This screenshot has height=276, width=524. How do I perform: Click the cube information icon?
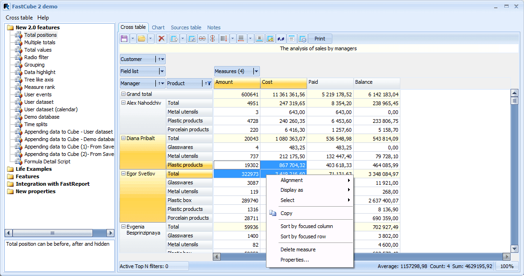[302, 39]
